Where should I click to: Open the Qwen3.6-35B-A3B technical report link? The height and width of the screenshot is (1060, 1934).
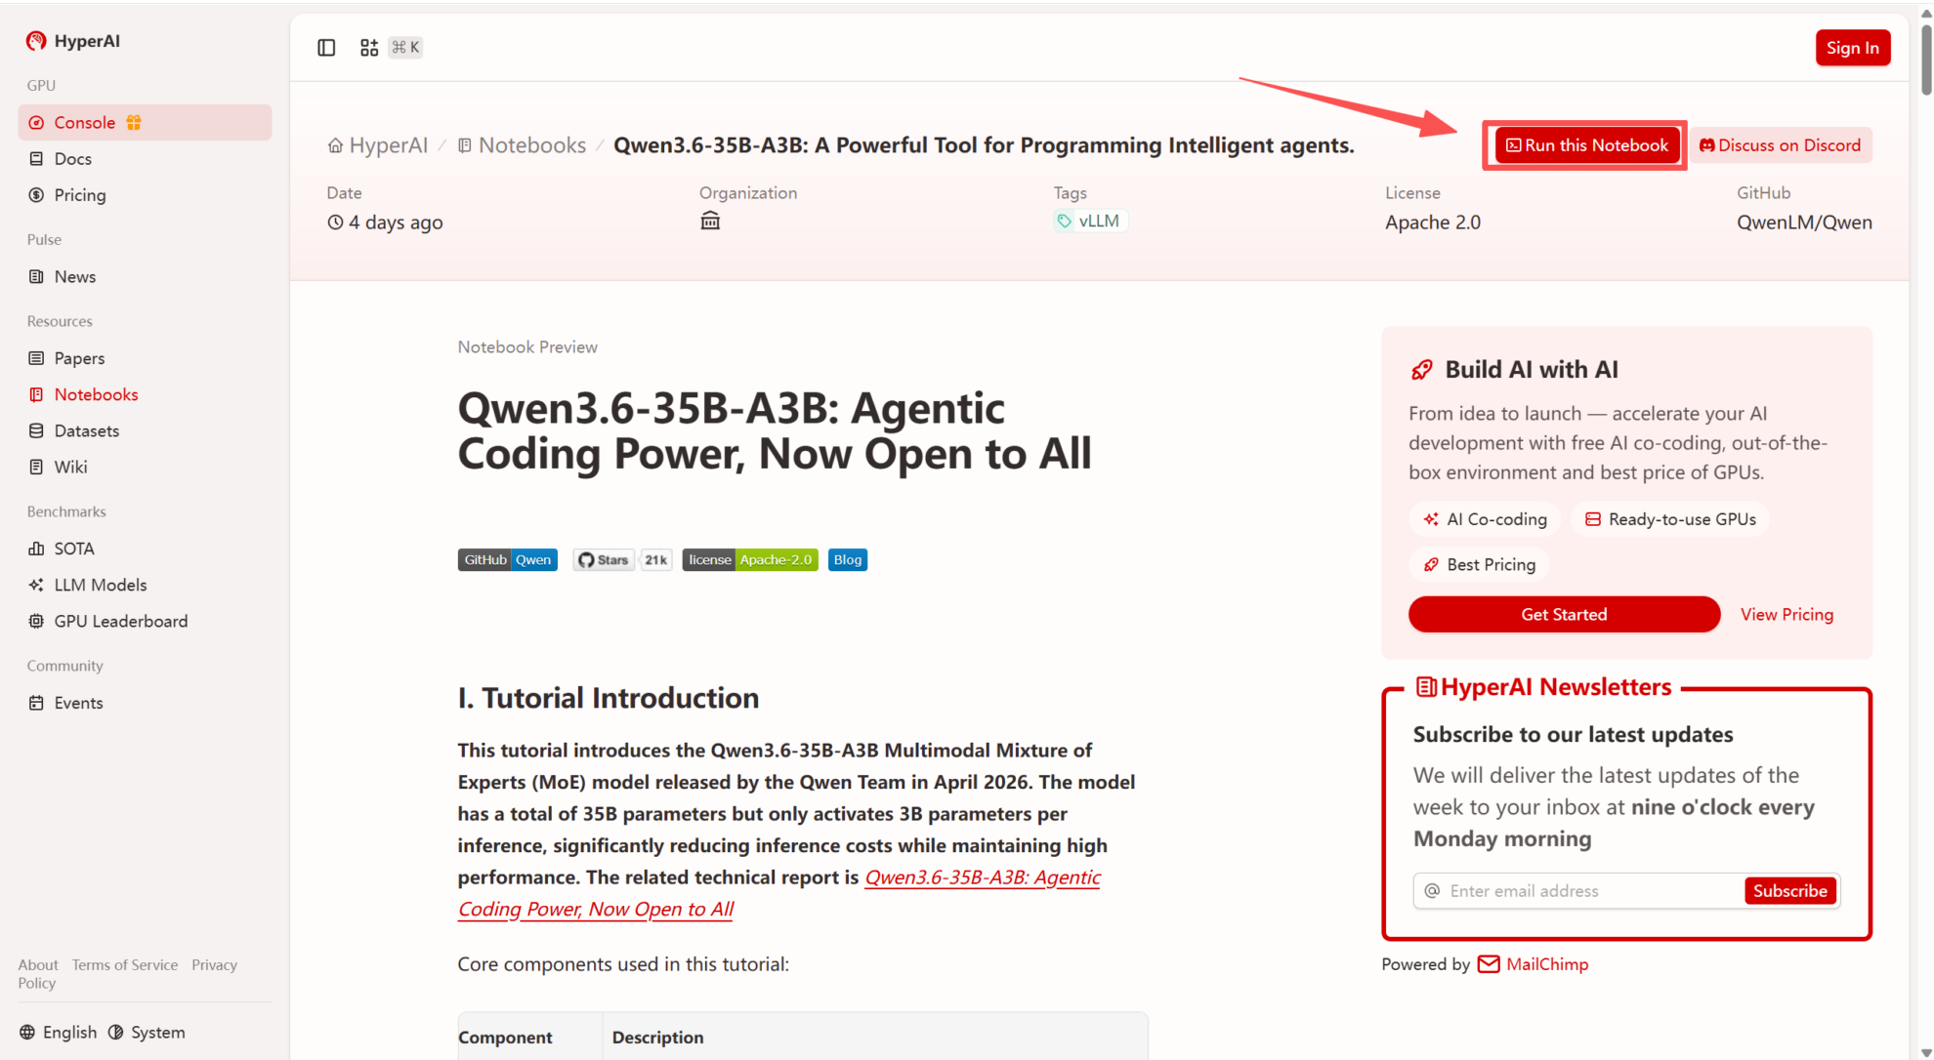pos(982,877)
